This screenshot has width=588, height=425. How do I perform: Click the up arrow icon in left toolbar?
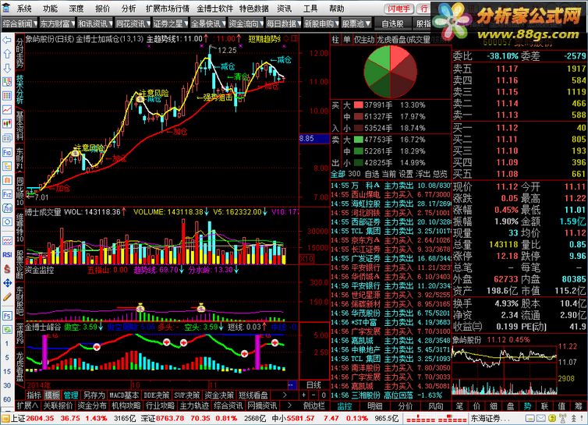click(7, 54)
